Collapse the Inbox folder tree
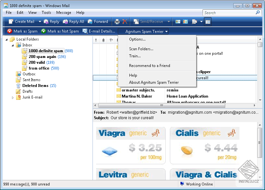This screenshot has width=265, height=190. [13, 45]
